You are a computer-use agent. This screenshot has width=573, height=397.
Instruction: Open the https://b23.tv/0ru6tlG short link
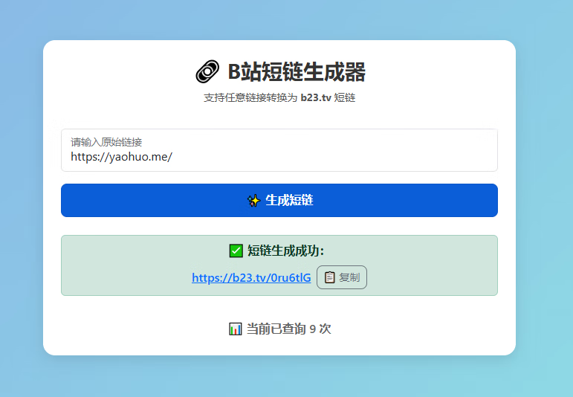(251, 278)
